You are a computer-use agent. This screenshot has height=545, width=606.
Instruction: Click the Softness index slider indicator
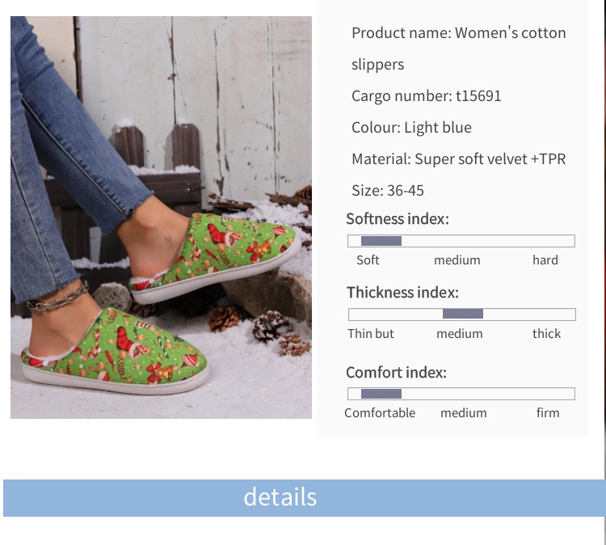tap(381, 241)
